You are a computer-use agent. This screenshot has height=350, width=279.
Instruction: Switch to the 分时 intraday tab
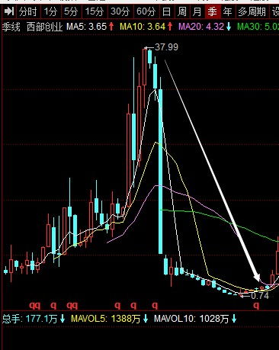[27, 11]
